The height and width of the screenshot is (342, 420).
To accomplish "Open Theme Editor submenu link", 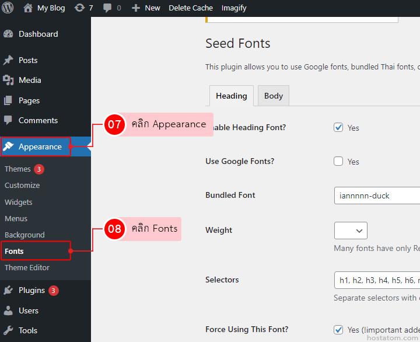I will point(27,267).
